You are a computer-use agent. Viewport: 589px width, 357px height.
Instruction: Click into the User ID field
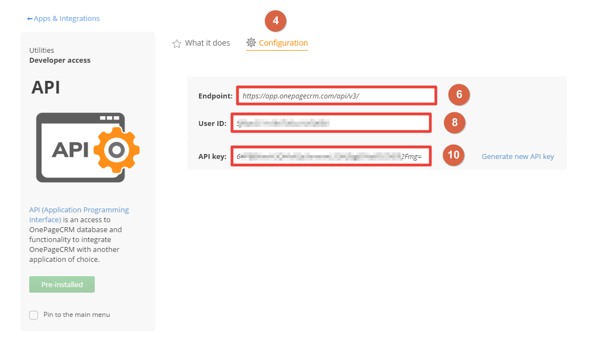coord(331,123)
